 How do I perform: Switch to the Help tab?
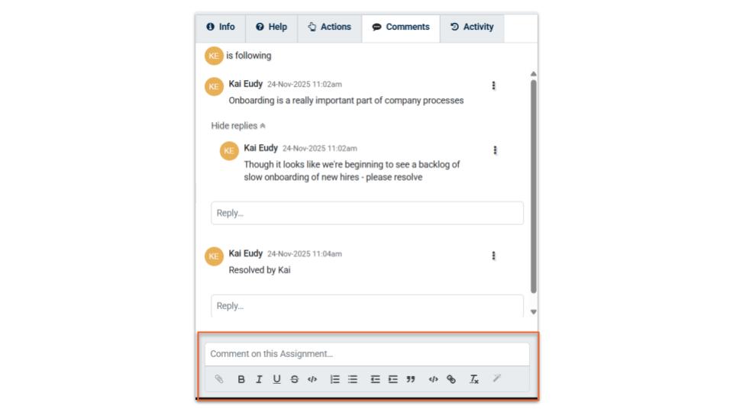(x=272, y=27)
